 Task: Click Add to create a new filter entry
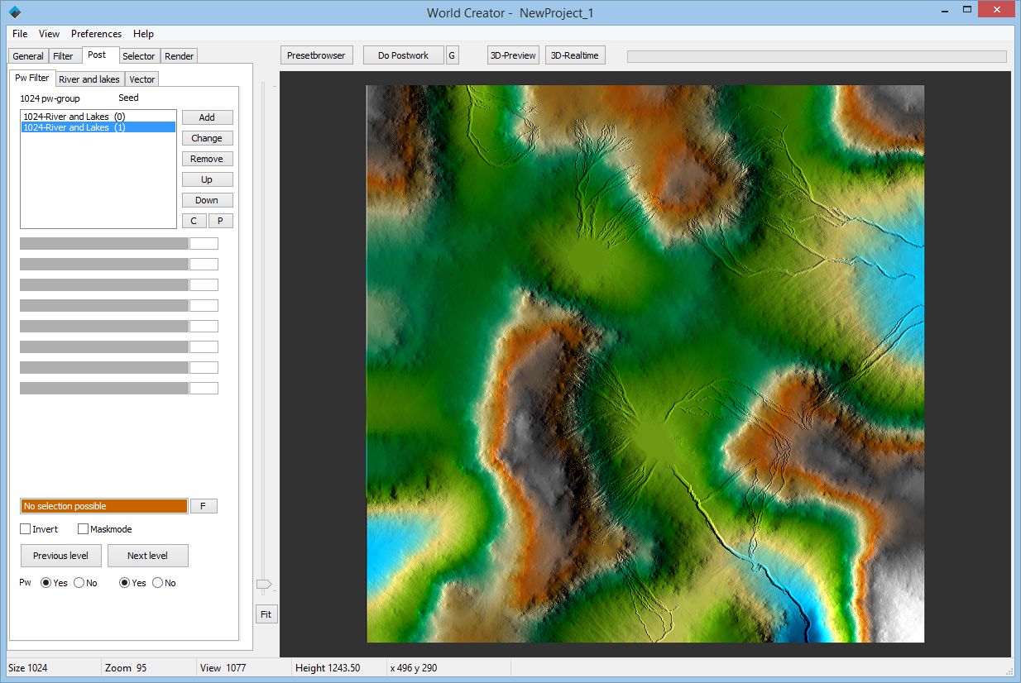tap(207, 117)
